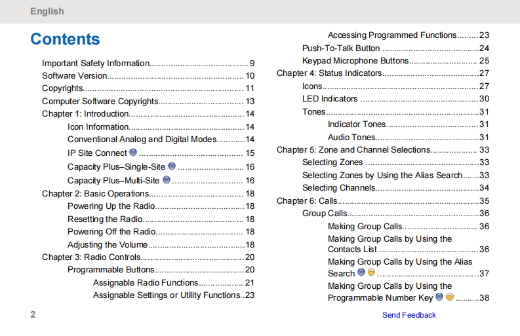Click blue icon after Programmable Number Key
520x336 pixels.
pos(439,297)
